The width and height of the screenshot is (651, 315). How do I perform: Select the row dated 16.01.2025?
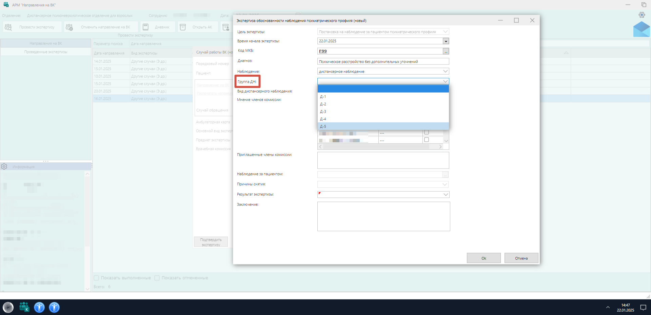click(142, 99)
